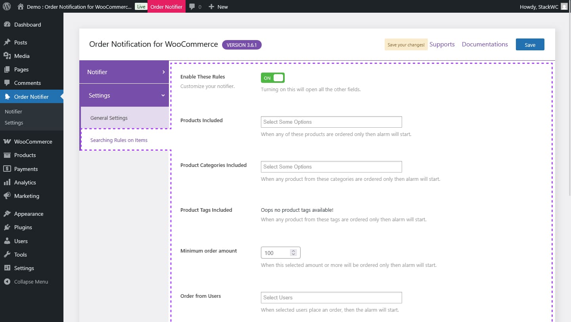The image size is (571, 322).
Task: Open the Products Included select box
Action: pyautogui.click(x=331, y=122)
